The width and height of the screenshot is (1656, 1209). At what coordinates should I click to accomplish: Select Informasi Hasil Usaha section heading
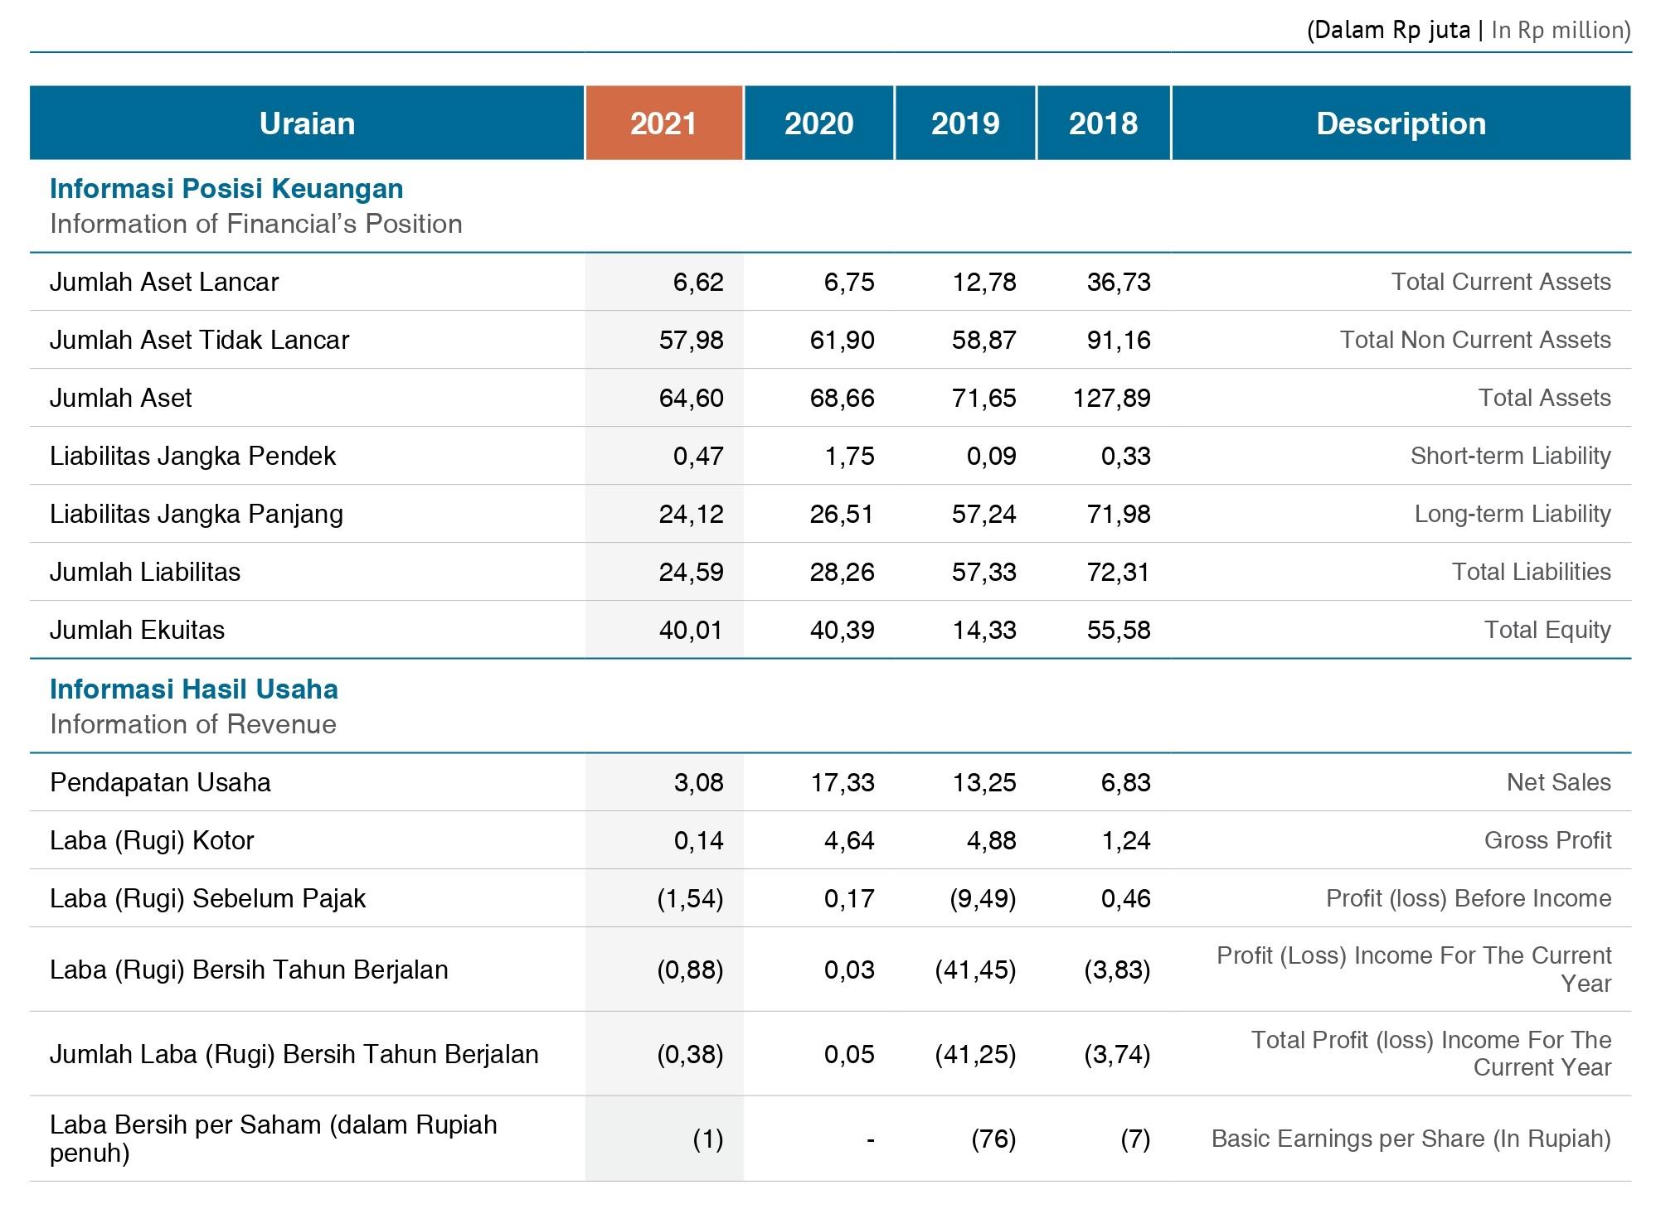[194, 689]
